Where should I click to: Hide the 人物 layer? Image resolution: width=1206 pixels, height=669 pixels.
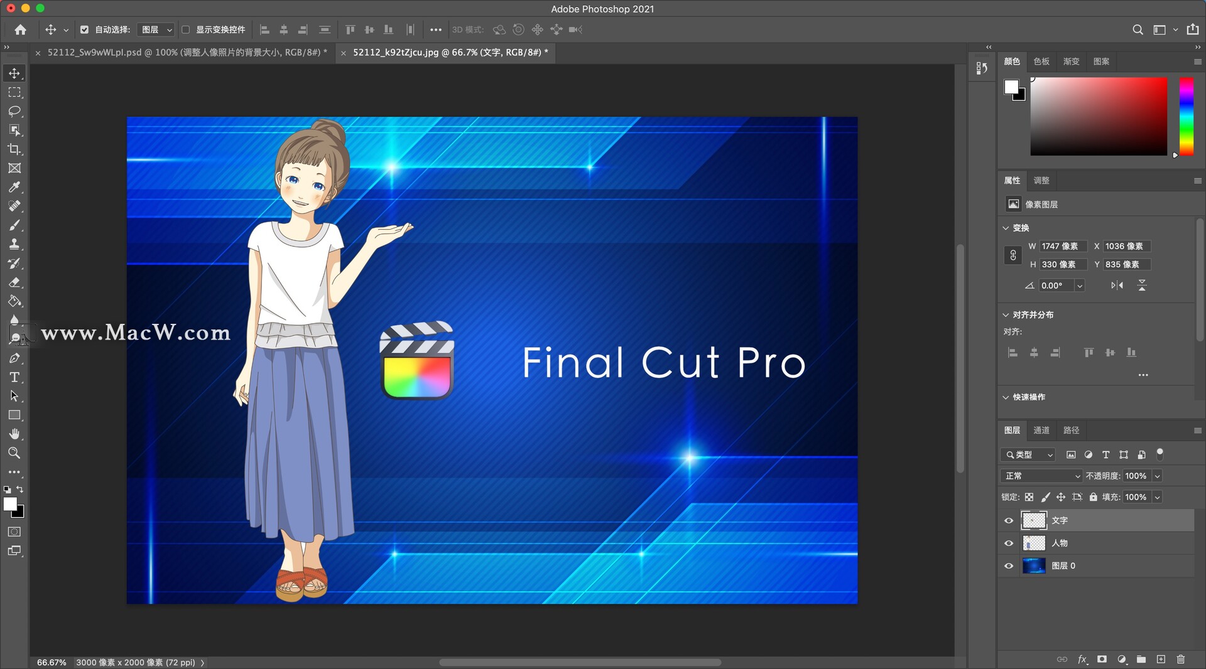point(1009,543)
